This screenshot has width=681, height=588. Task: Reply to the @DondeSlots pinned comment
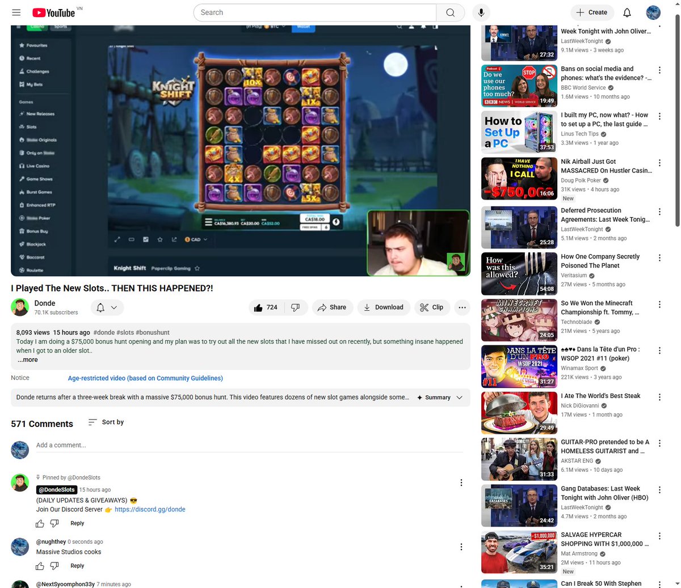pos(77,523)
